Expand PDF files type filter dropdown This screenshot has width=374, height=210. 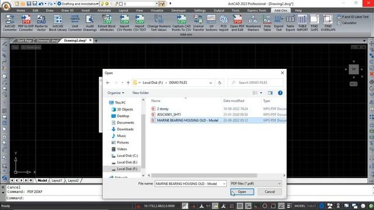[279, 184]
